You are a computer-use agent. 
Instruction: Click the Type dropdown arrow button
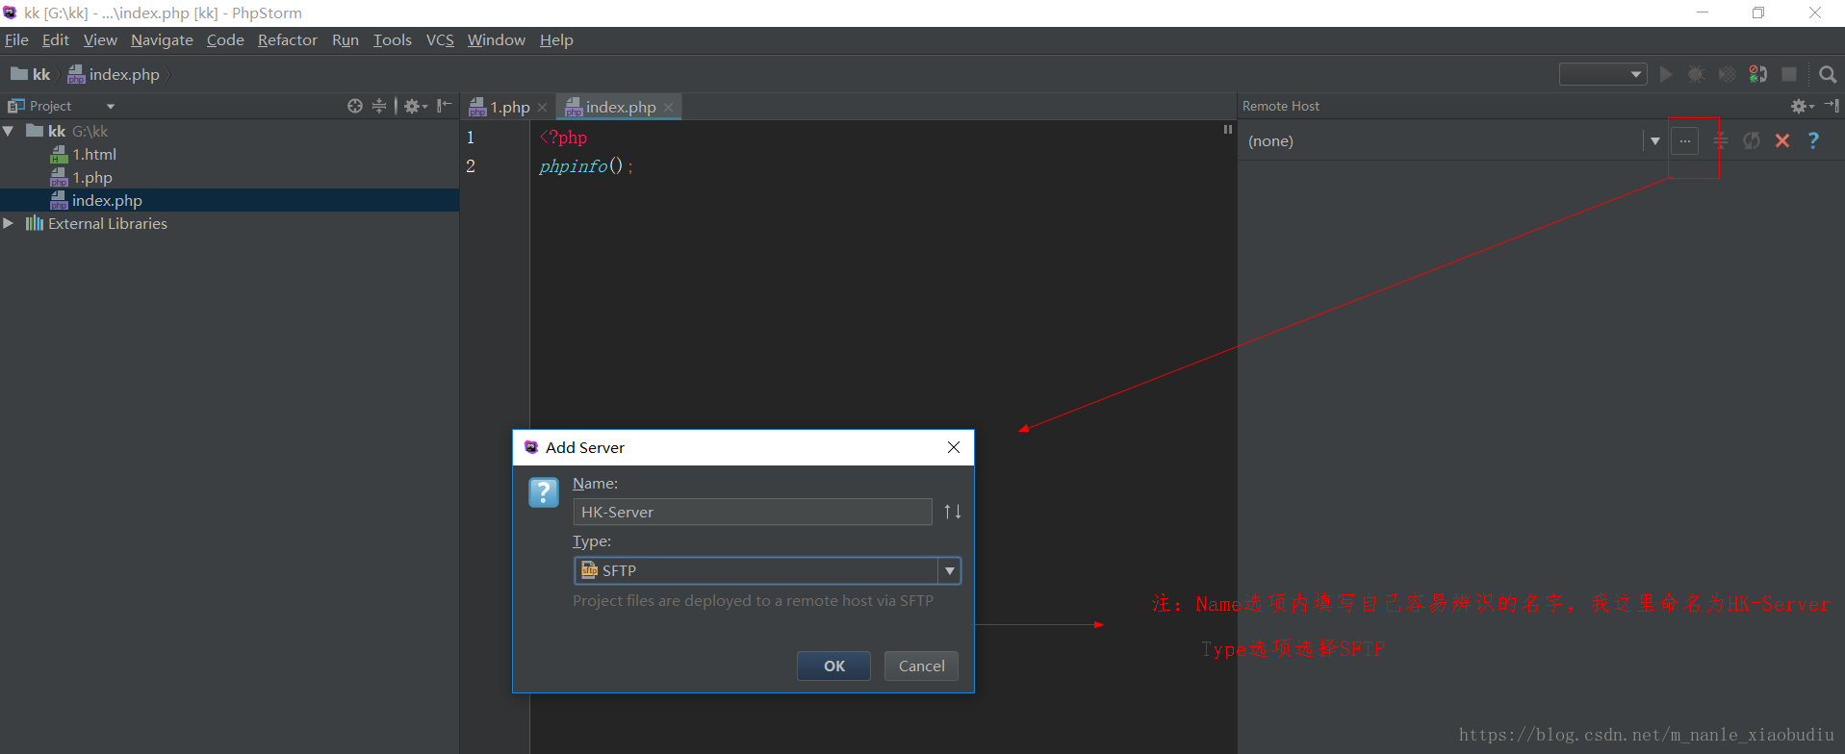pyautogui.click(x=950, y=570)
